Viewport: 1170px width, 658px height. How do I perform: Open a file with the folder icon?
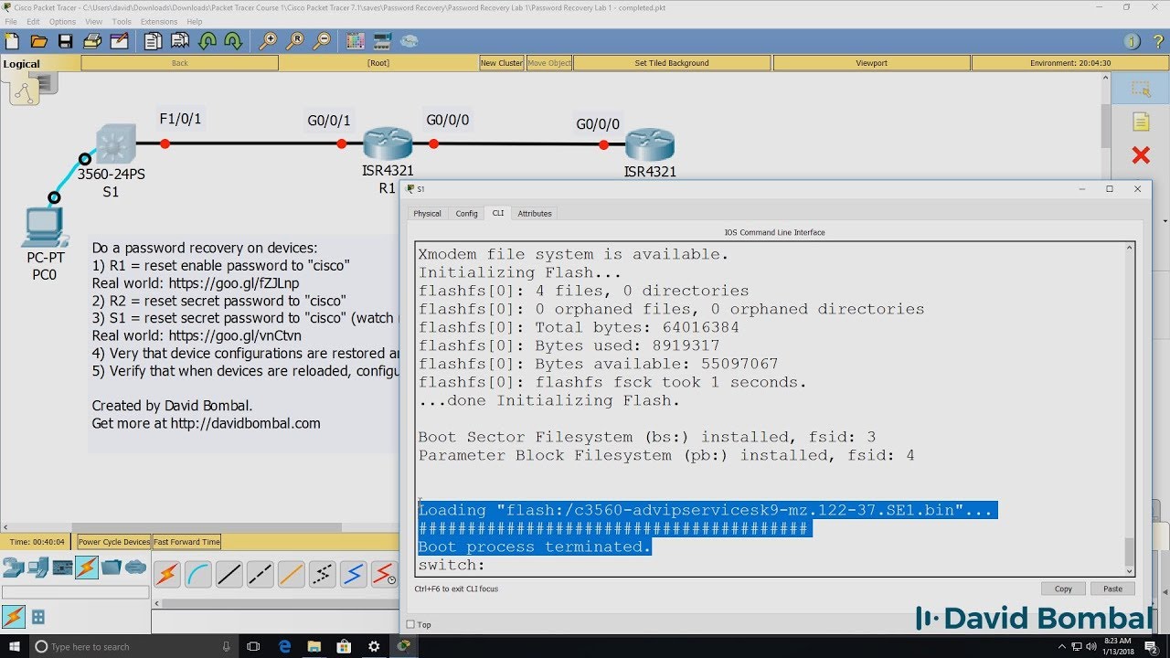coord(38,41)
